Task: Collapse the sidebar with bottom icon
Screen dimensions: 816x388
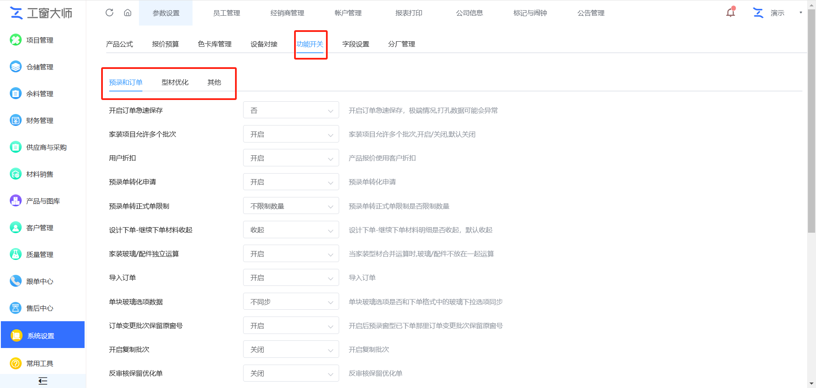Action: tap(42, 381)
